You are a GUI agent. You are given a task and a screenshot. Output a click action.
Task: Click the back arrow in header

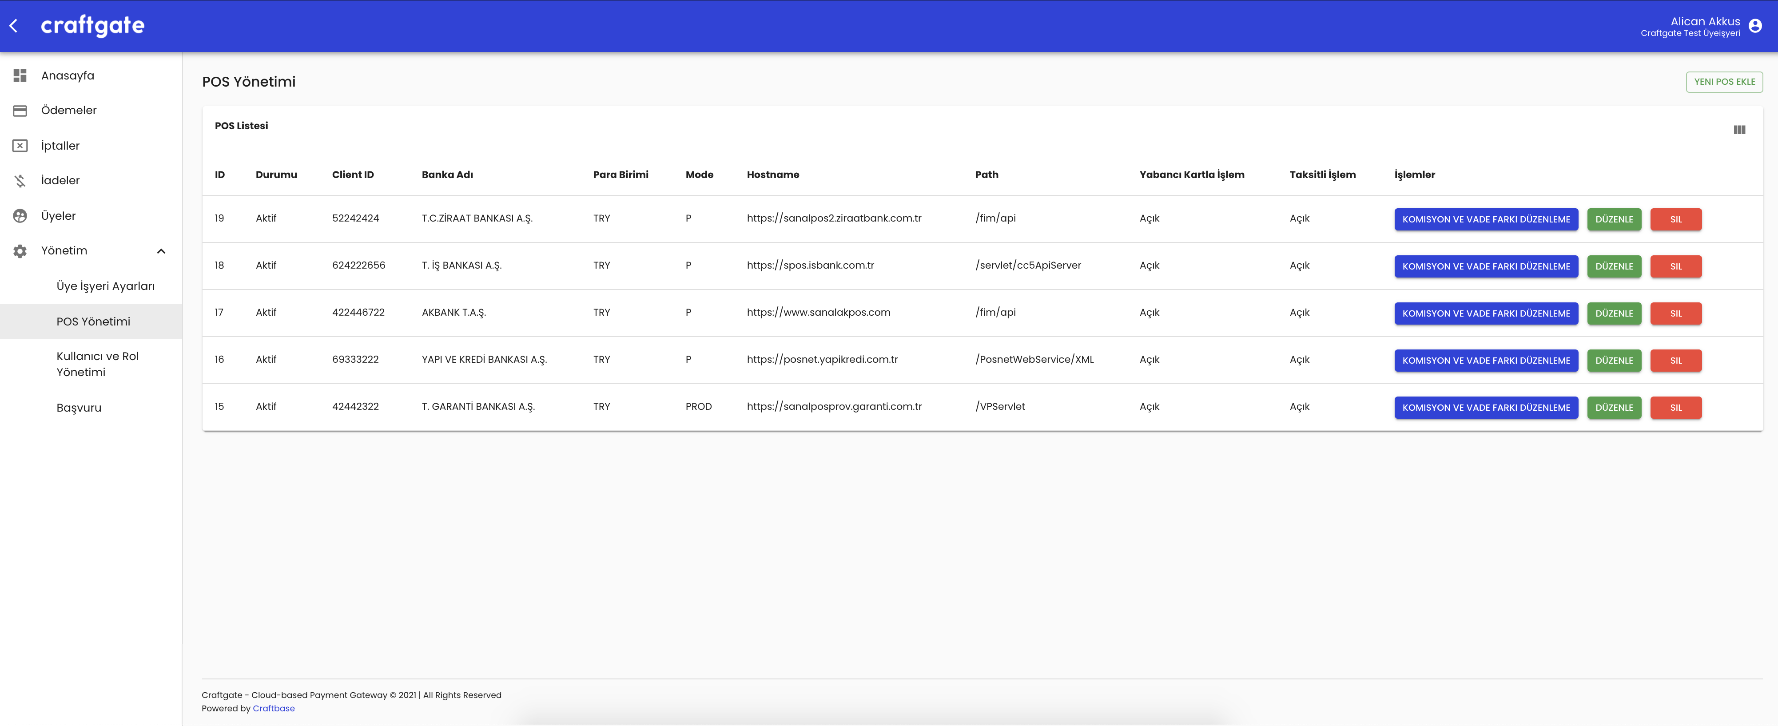pos(13,26)
